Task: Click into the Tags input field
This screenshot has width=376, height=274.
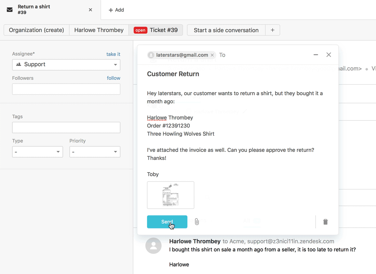Action: click(x=66, y=127)
